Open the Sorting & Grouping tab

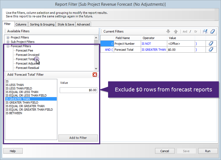coord(42,24)
